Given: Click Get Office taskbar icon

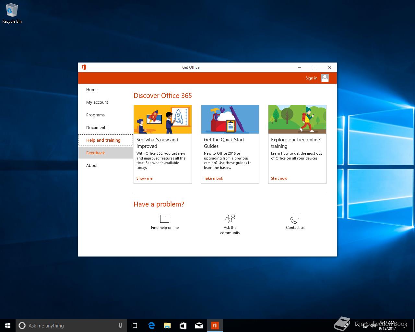Looking at the screenshot, I should click(215, 326).
